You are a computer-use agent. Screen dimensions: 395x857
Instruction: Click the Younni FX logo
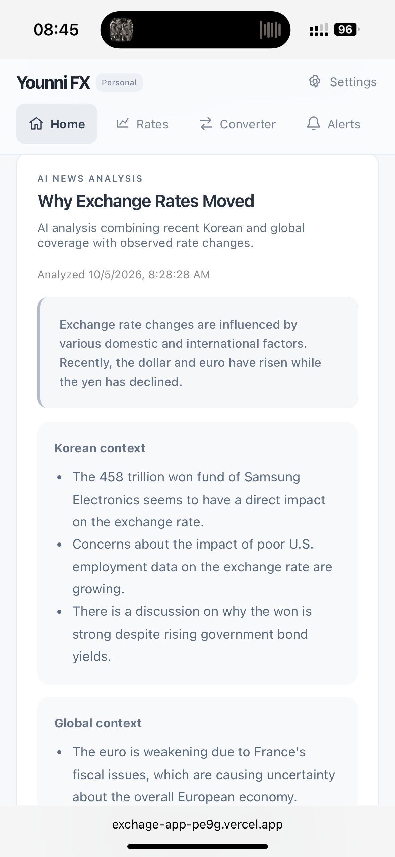click(x=53, y=82)
